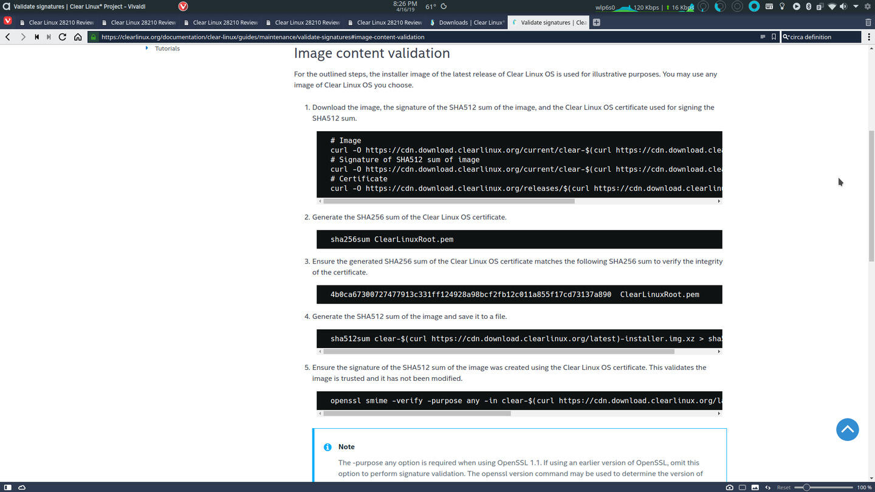Click the 4b0ca673 SHA256 checksum line
The height and width of the screenshot is (492, 875).
coord(515,295)
